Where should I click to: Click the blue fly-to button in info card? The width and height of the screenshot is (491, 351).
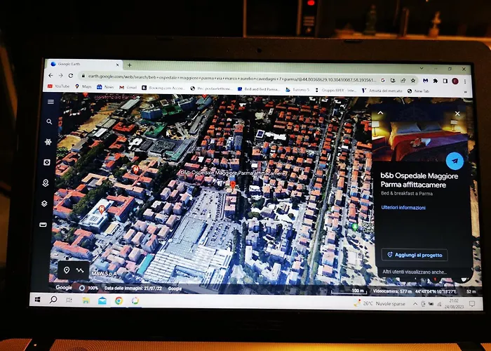tap(454, 160)
